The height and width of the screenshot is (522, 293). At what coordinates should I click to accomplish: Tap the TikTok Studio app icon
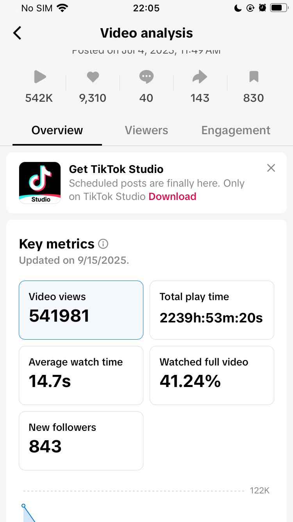[x=40, y=183]
